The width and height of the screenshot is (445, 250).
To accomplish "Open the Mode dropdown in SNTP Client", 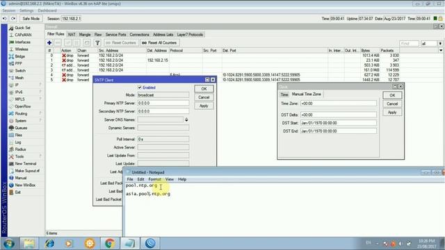I will 163,95.
